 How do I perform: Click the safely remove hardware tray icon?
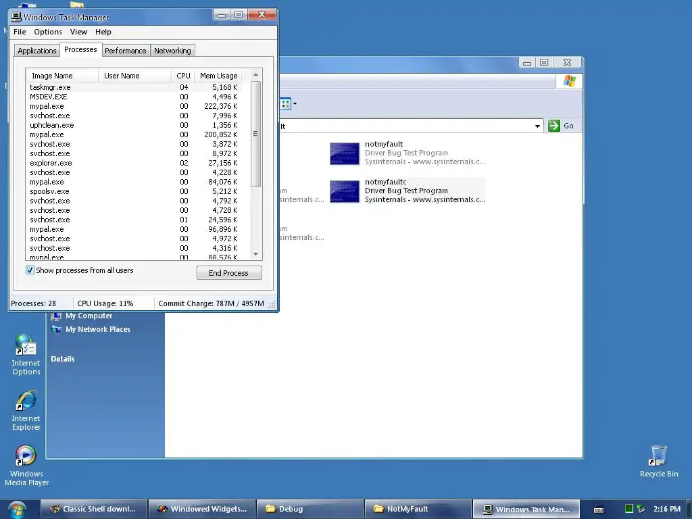point(641,509)
